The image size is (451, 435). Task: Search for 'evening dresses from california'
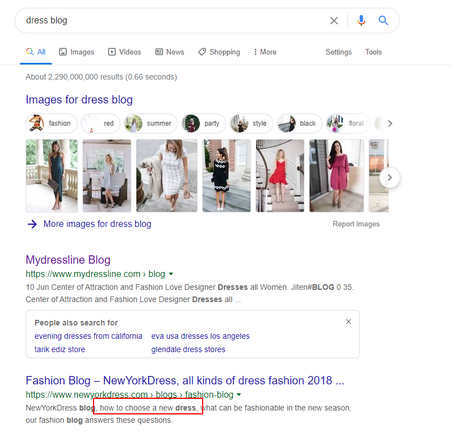click(x=89, y=336)
